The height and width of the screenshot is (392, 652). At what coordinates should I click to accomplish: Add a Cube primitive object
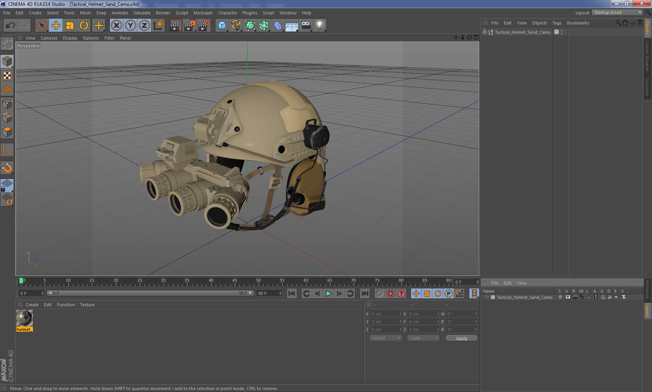click(222, 26)
